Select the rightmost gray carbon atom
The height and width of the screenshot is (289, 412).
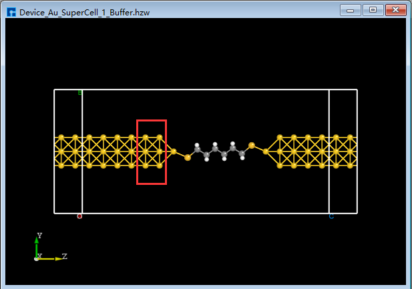(x=242, y=153)
